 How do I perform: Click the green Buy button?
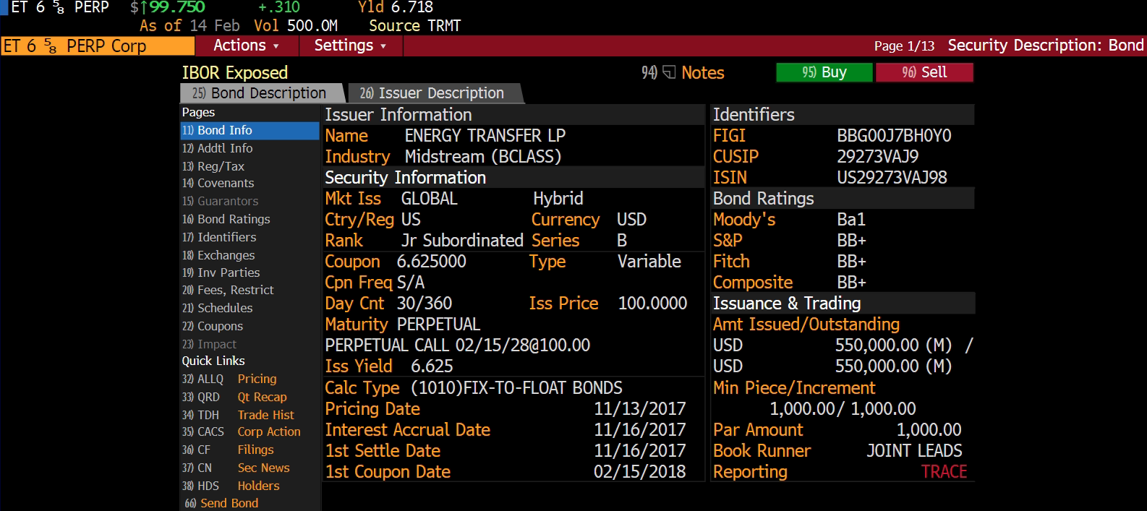click(824, 72)
